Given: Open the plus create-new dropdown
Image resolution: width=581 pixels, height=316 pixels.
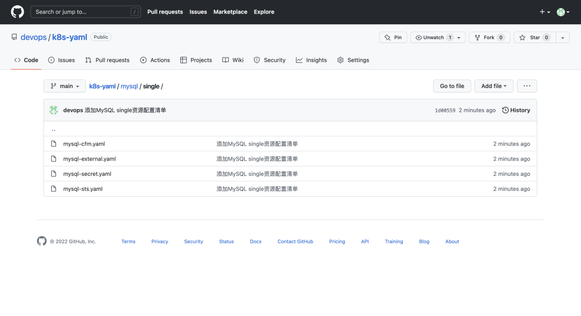Looking at the screenshot, I should pos(544,12).
